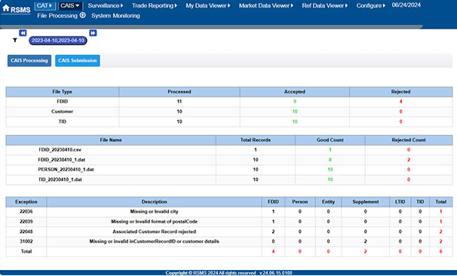Select the TID file type row
The height and width of the screenshot is (276, 457).
(229, 121)
